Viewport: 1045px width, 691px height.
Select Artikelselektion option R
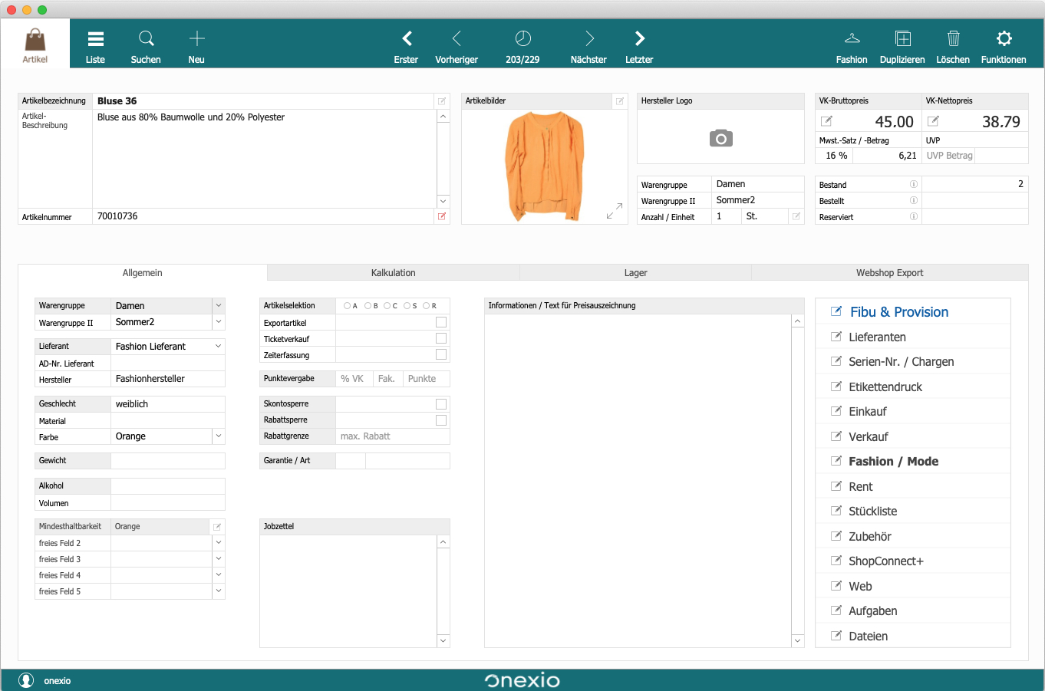pos(426,306)
